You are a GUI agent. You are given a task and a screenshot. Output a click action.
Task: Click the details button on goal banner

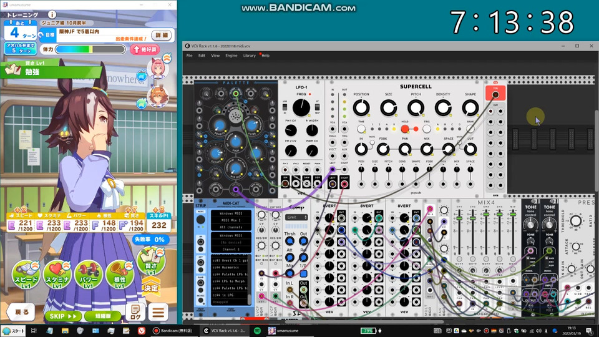pyautogui.click(x=161, y=35)
